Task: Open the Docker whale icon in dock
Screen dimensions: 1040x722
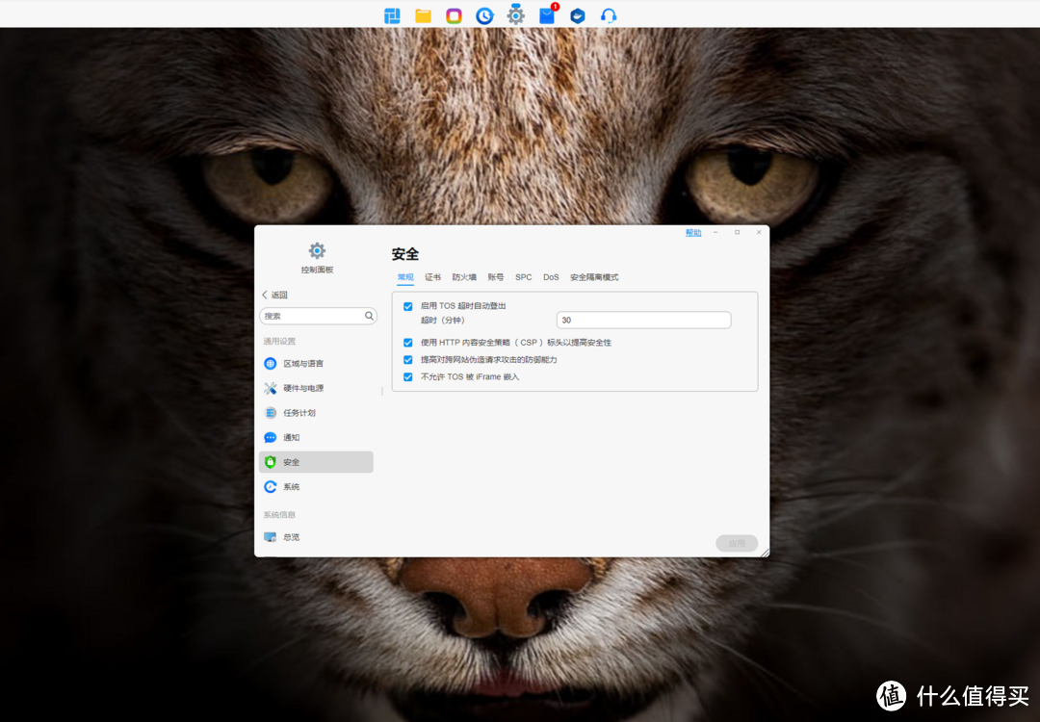Action: pos(577,15)
